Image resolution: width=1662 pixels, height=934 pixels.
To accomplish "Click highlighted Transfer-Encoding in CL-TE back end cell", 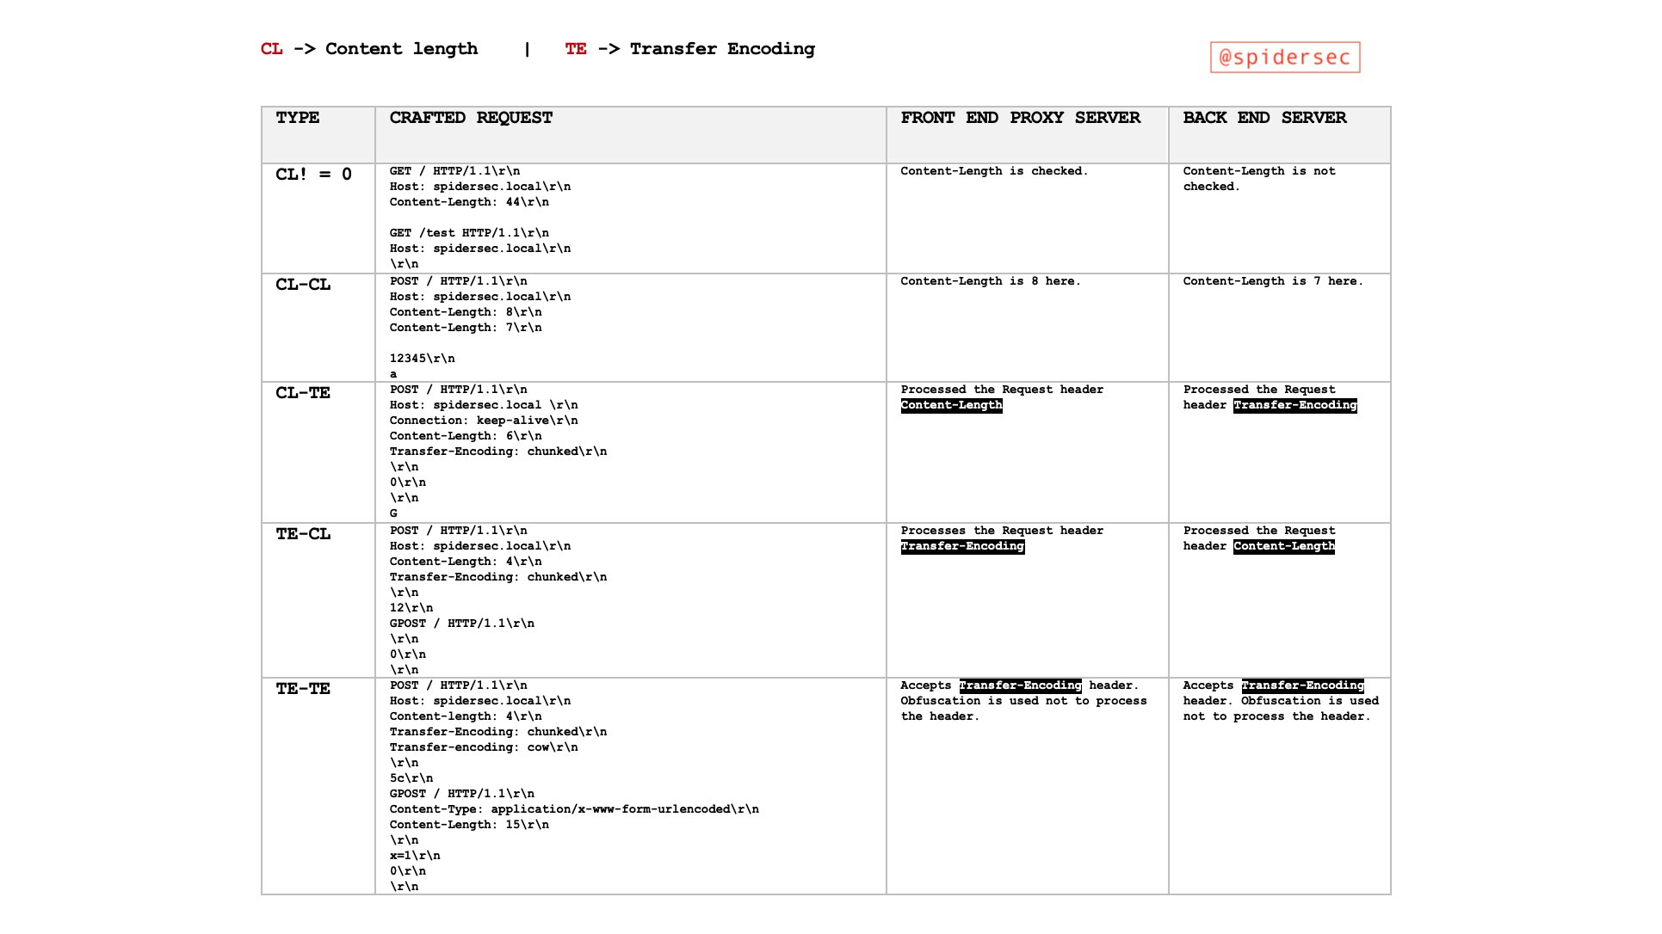I will coord(1294,405).
